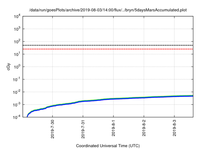Click the 2019-8-2 date tick label
The width and height of the screenshot is (213, 149).
[x=144, y=128]
